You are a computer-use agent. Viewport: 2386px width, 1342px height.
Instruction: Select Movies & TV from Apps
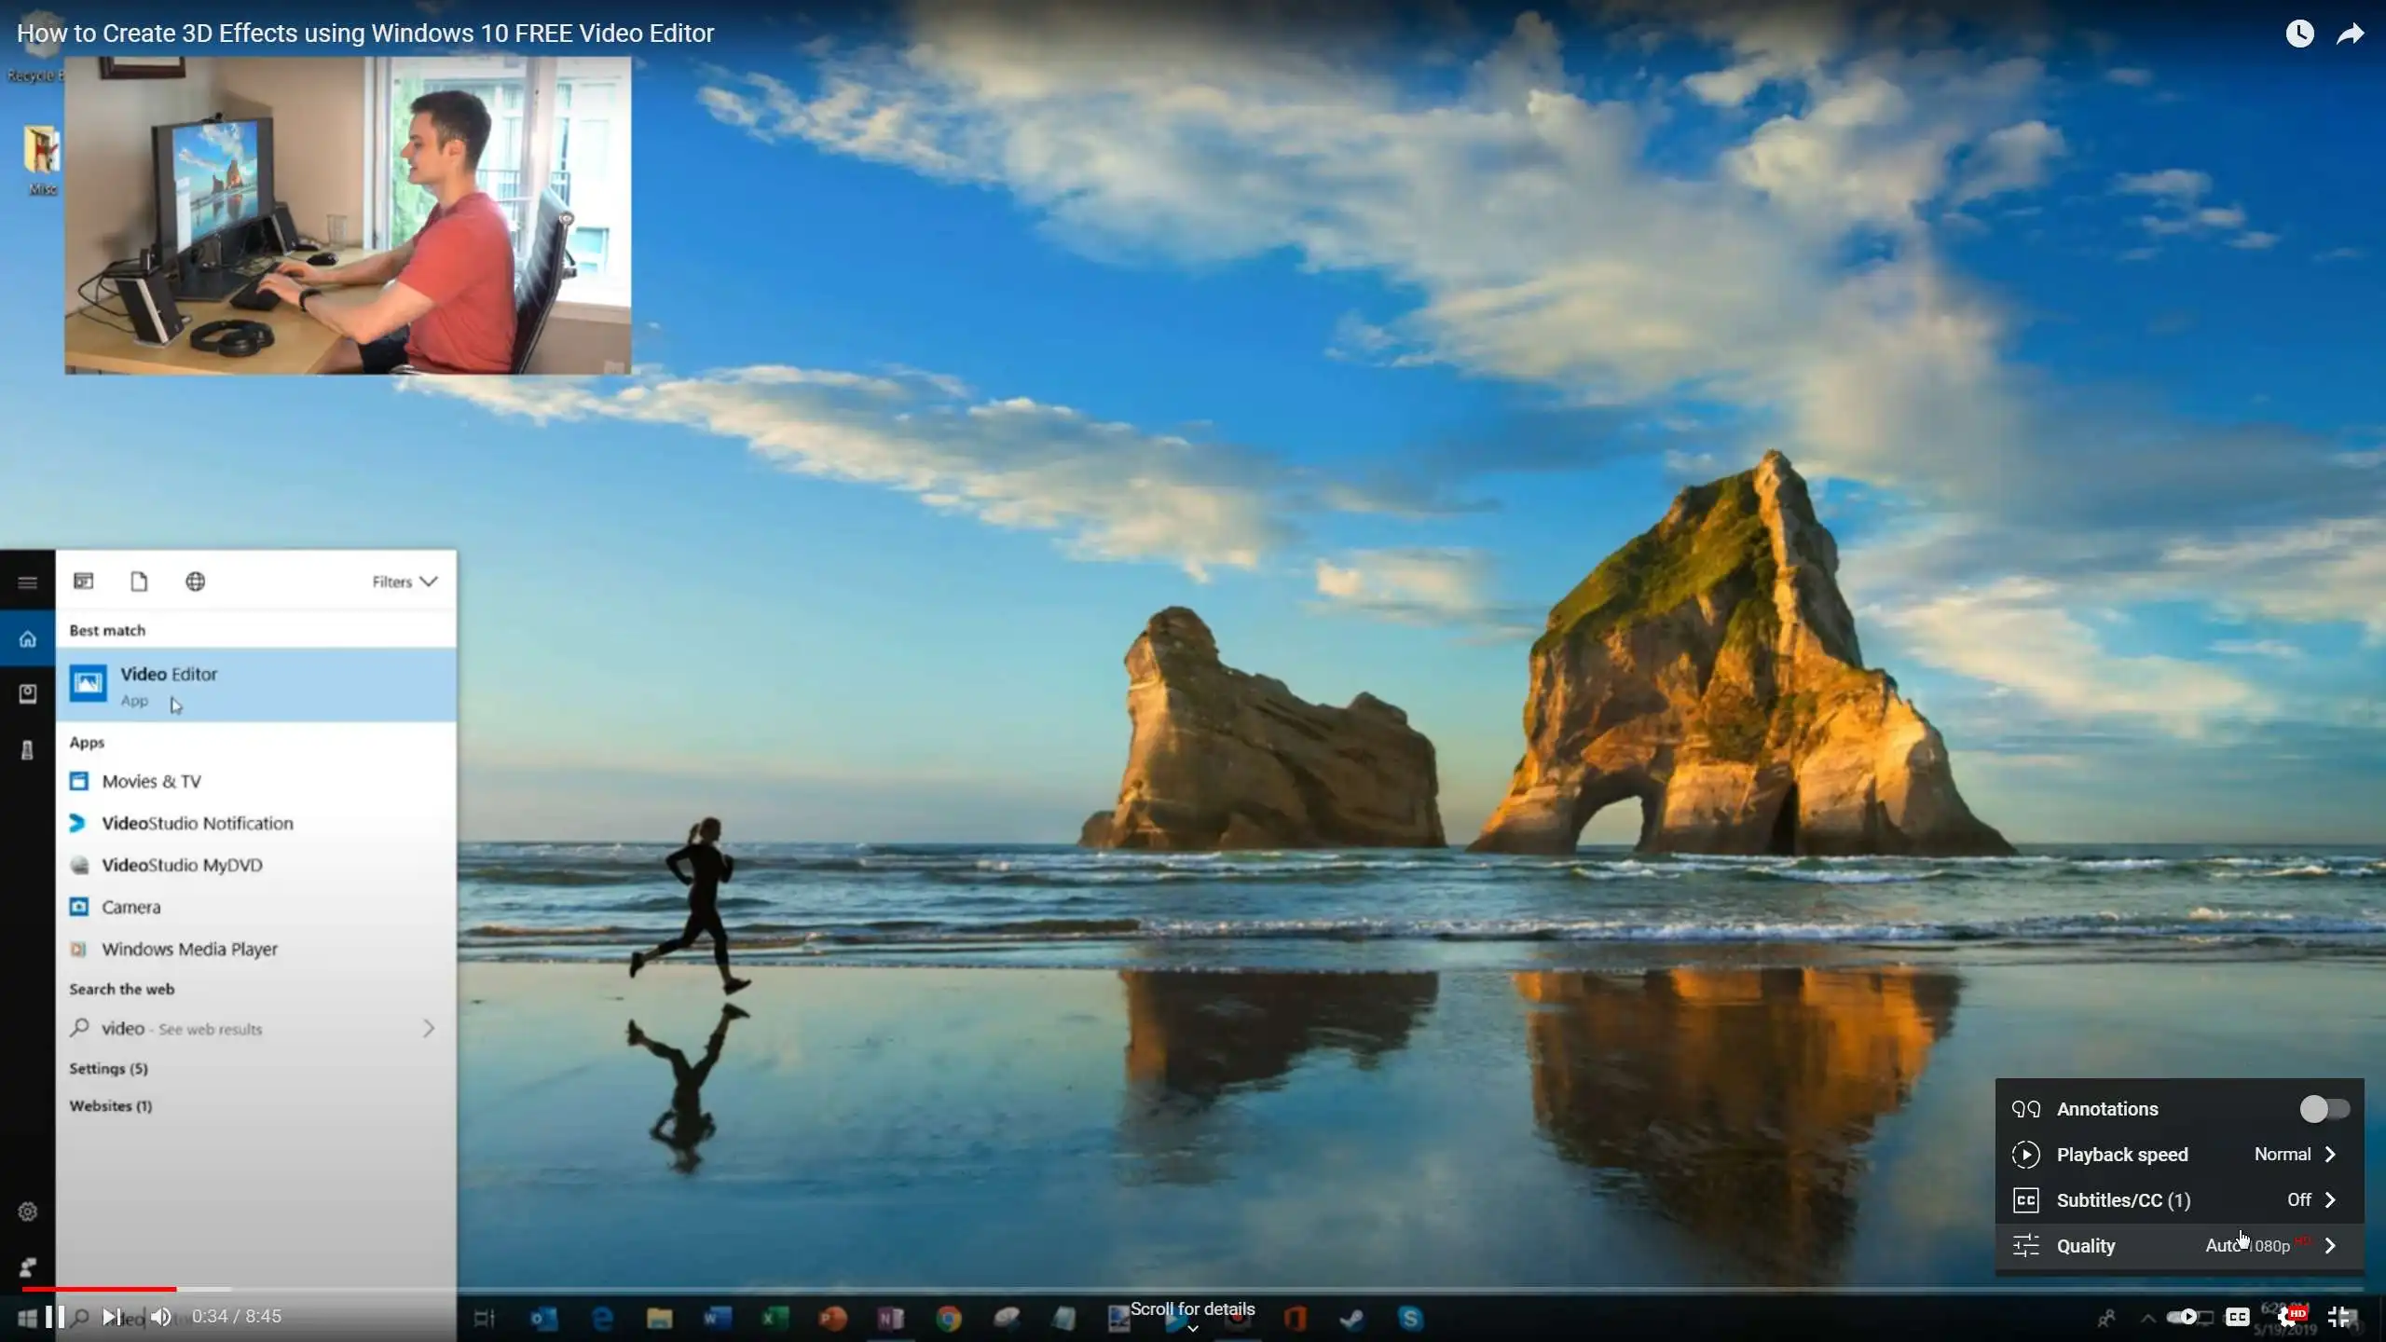151,781
